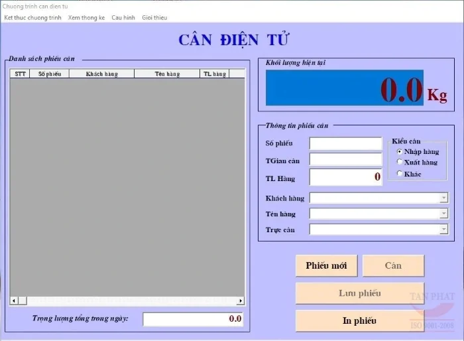Click the TL hàng column header
The image size is (464, 341).
(215, 74)
